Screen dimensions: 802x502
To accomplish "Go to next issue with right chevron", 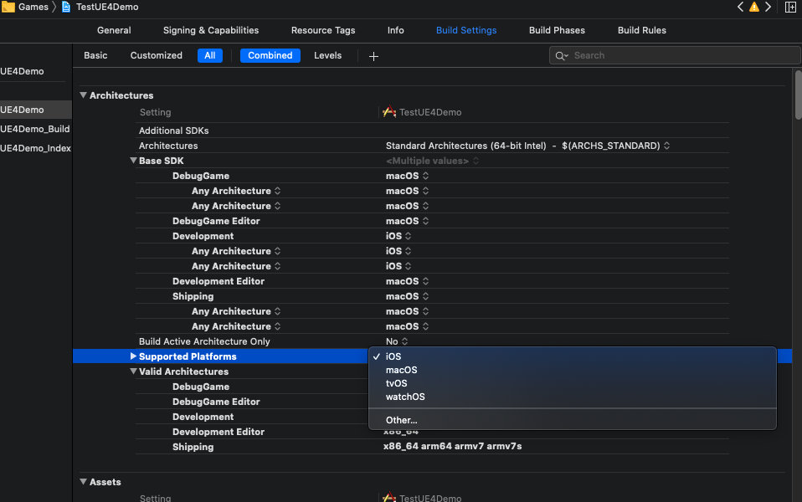I will tap(768, 8).
